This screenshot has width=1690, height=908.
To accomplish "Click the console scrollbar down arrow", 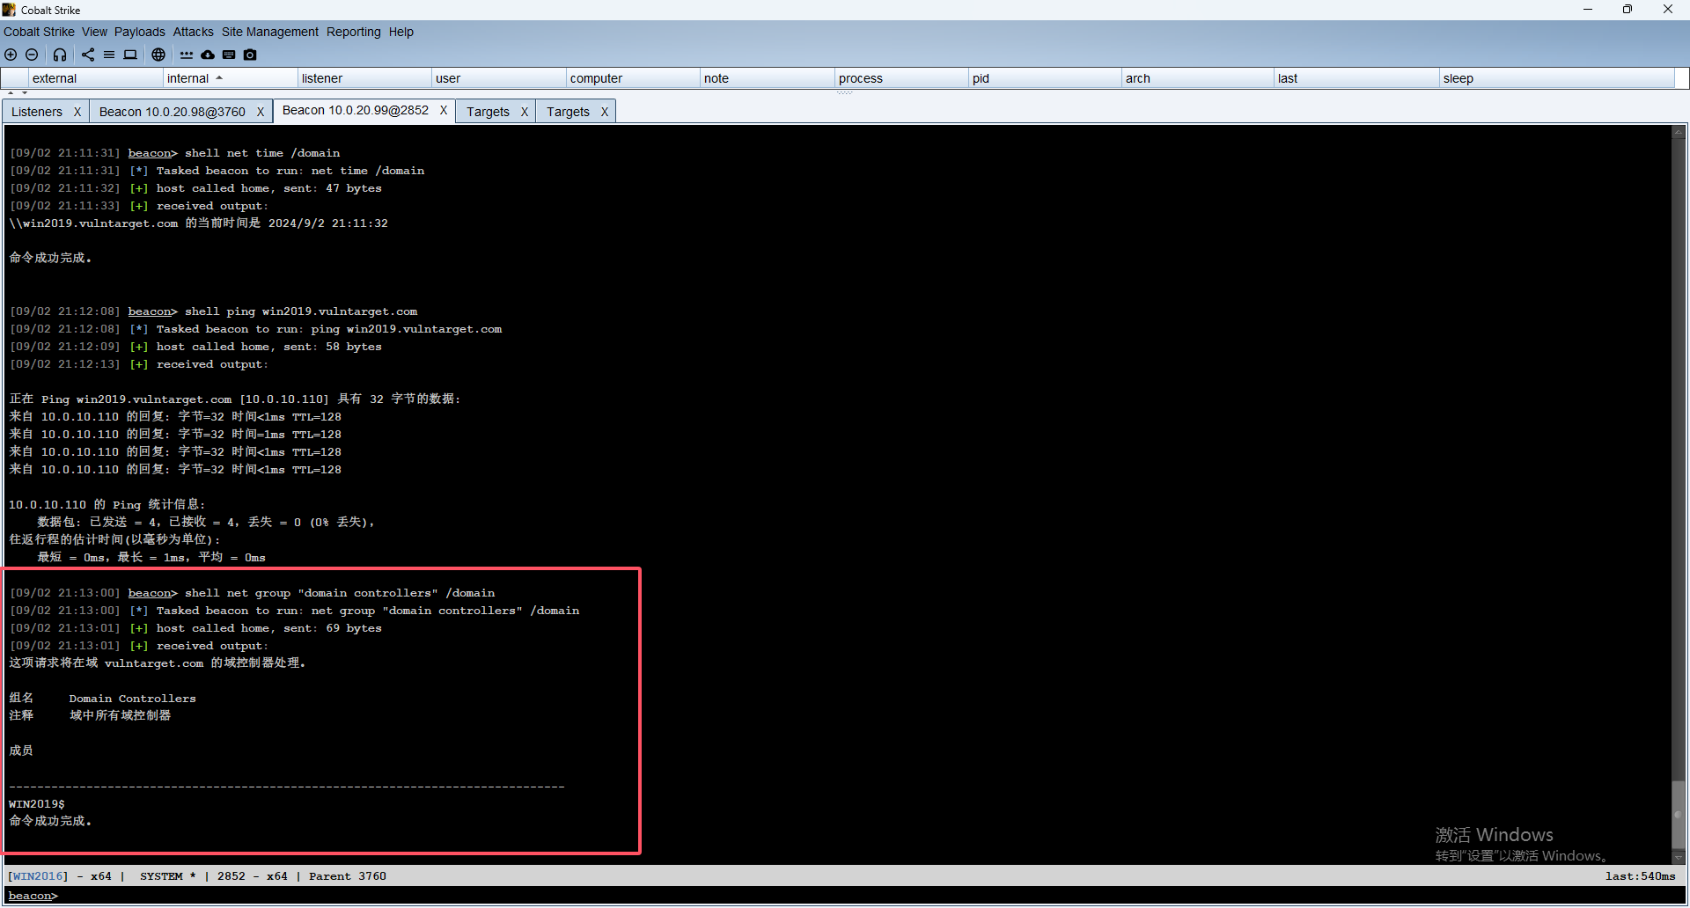I will coord(1679,858).
